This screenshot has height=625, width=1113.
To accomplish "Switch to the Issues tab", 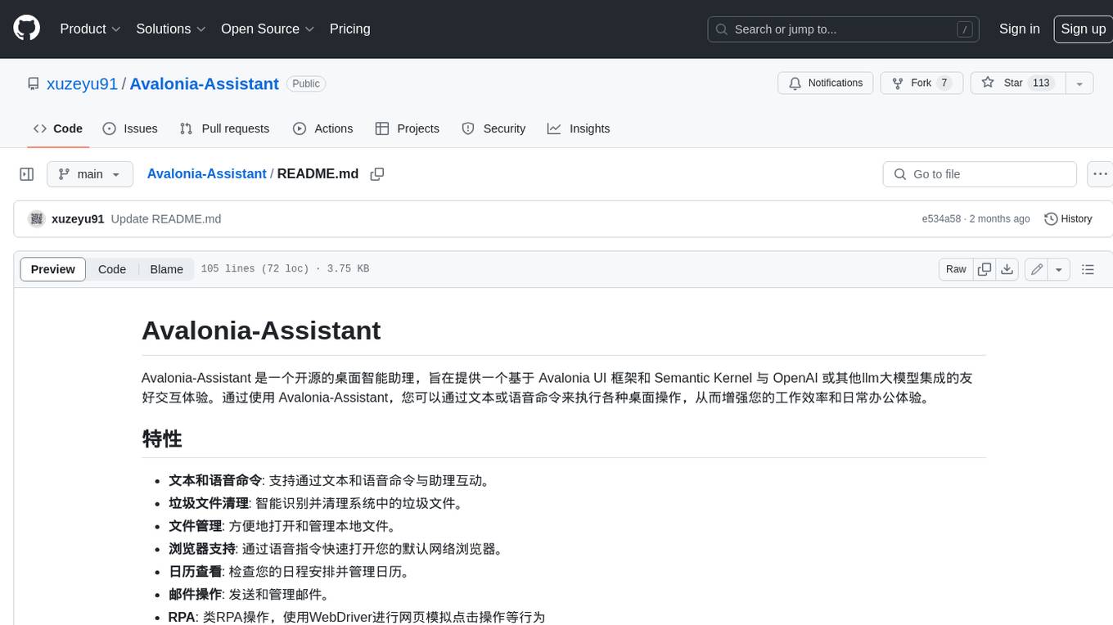I will coord(130,128).
